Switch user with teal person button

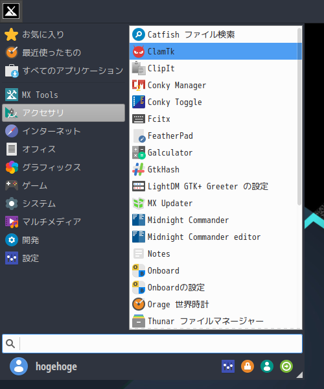click(x=267, y=366)
